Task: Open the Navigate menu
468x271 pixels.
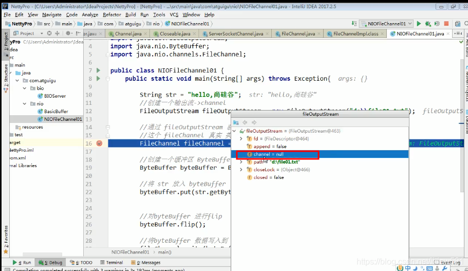Action: (52, 14)
